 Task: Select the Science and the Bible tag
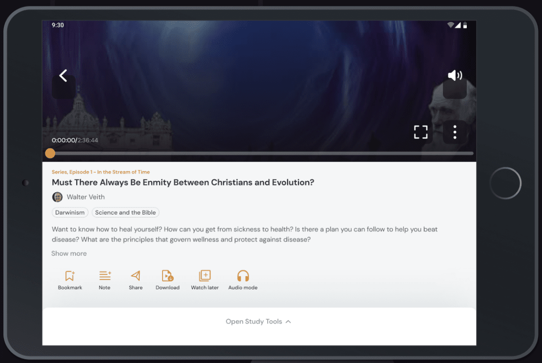click(125, 213)
